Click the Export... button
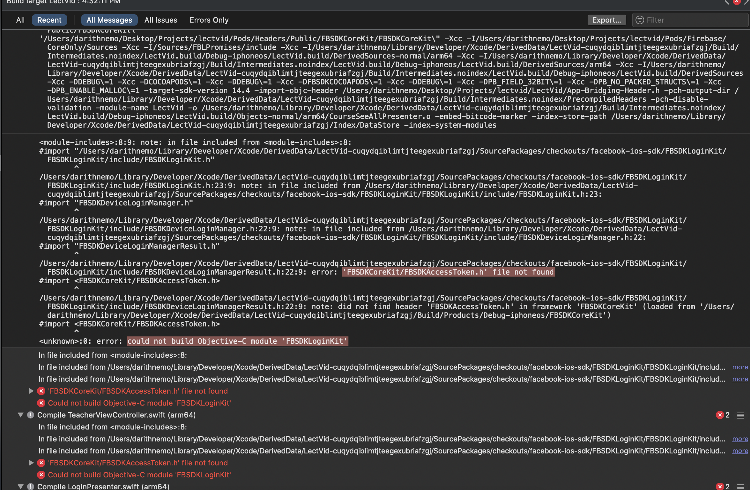 pyautogui.click(x=607, y=20)
